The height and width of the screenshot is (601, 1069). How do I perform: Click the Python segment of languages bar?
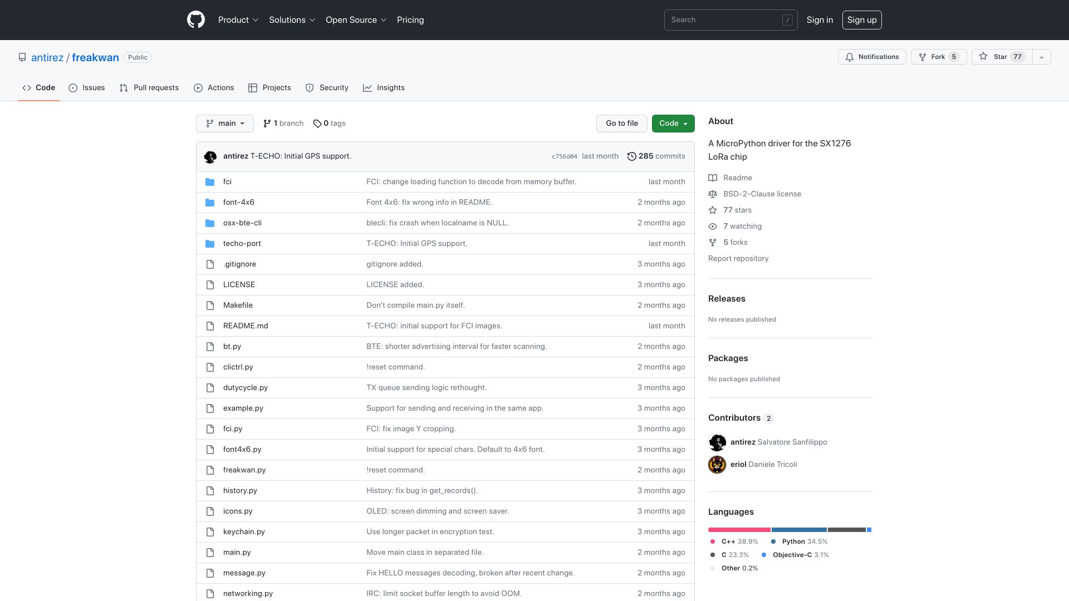[x=799, y=530]
